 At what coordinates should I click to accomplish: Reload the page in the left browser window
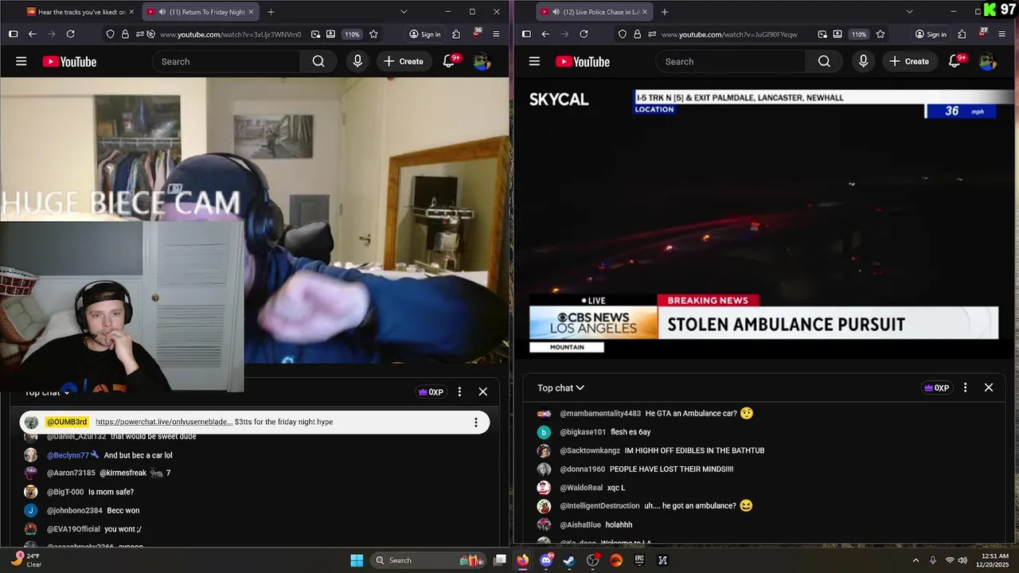(70, 34)
